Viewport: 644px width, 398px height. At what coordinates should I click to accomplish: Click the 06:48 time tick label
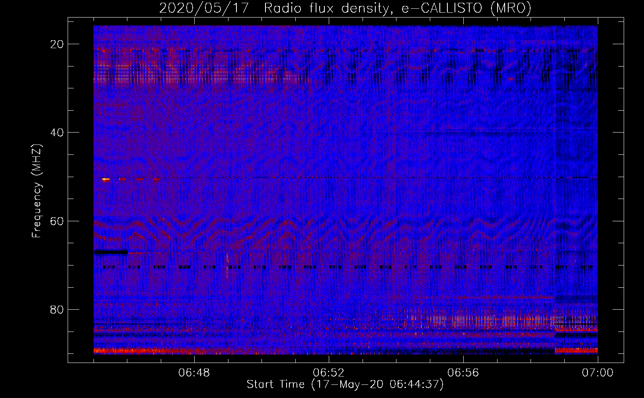click(194, 373)
